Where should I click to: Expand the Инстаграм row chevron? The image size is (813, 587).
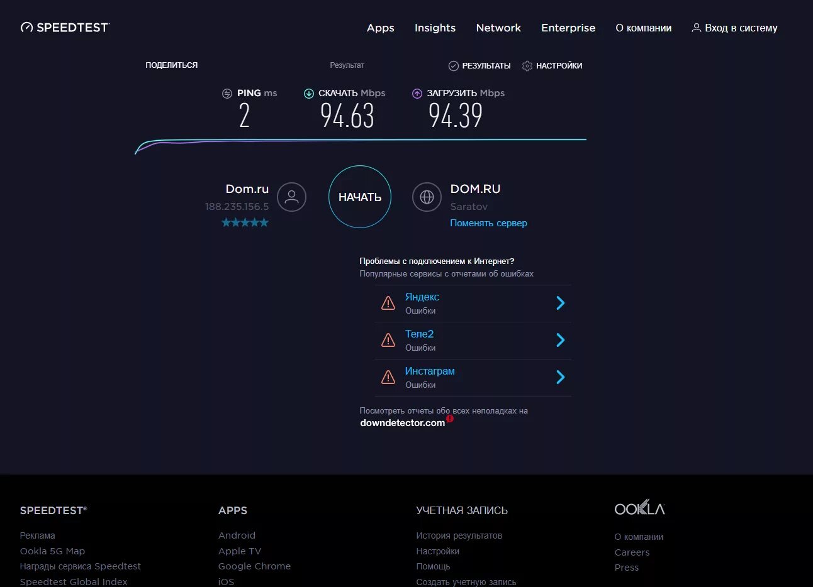click(560, 378)
